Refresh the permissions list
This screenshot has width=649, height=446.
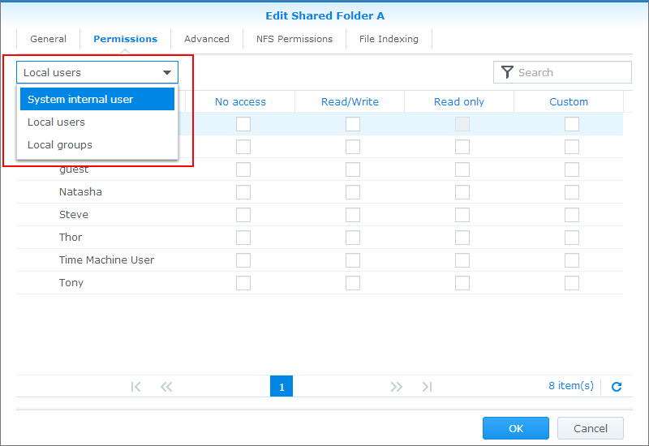(617, 387)
